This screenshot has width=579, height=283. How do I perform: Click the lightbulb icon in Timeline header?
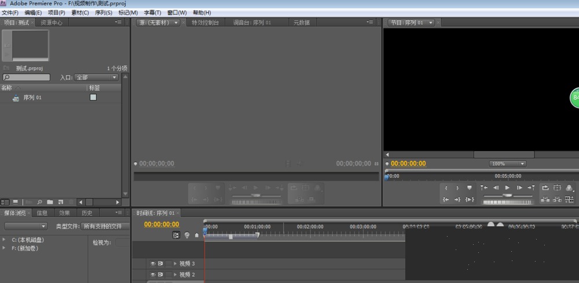click(187, 234)
